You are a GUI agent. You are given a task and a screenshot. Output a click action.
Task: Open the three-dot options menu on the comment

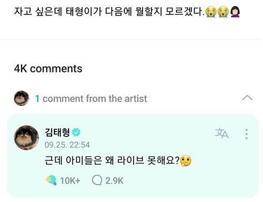[x=246, y=134]
